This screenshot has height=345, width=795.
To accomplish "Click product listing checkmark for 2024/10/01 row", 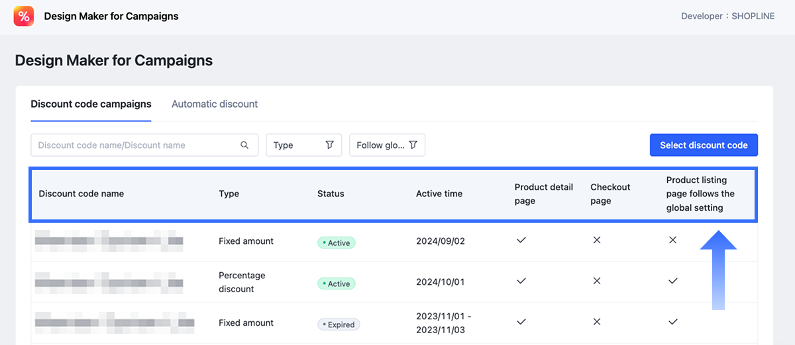I will [x=672, y=282].
